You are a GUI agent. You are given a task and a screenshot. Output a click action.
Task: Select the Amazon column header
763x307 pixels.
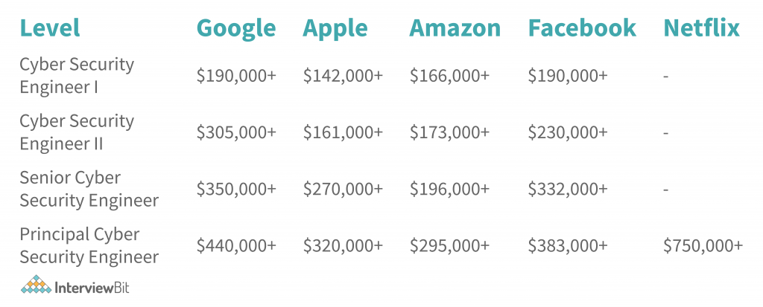tap(455, 28)
